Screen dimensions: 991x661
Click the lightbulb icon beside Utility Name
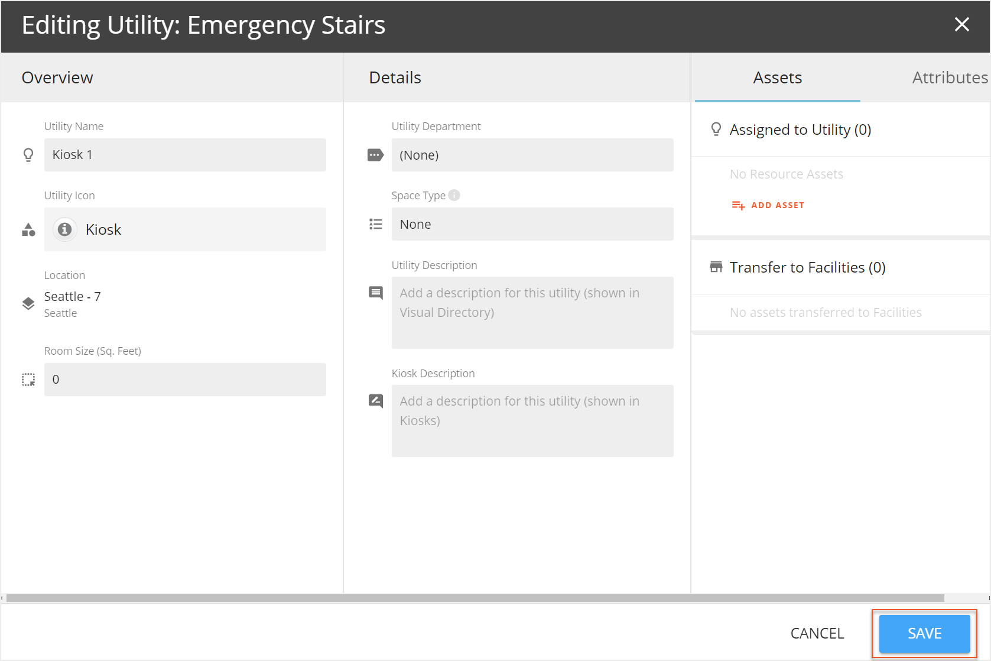(x=28, y=154)
